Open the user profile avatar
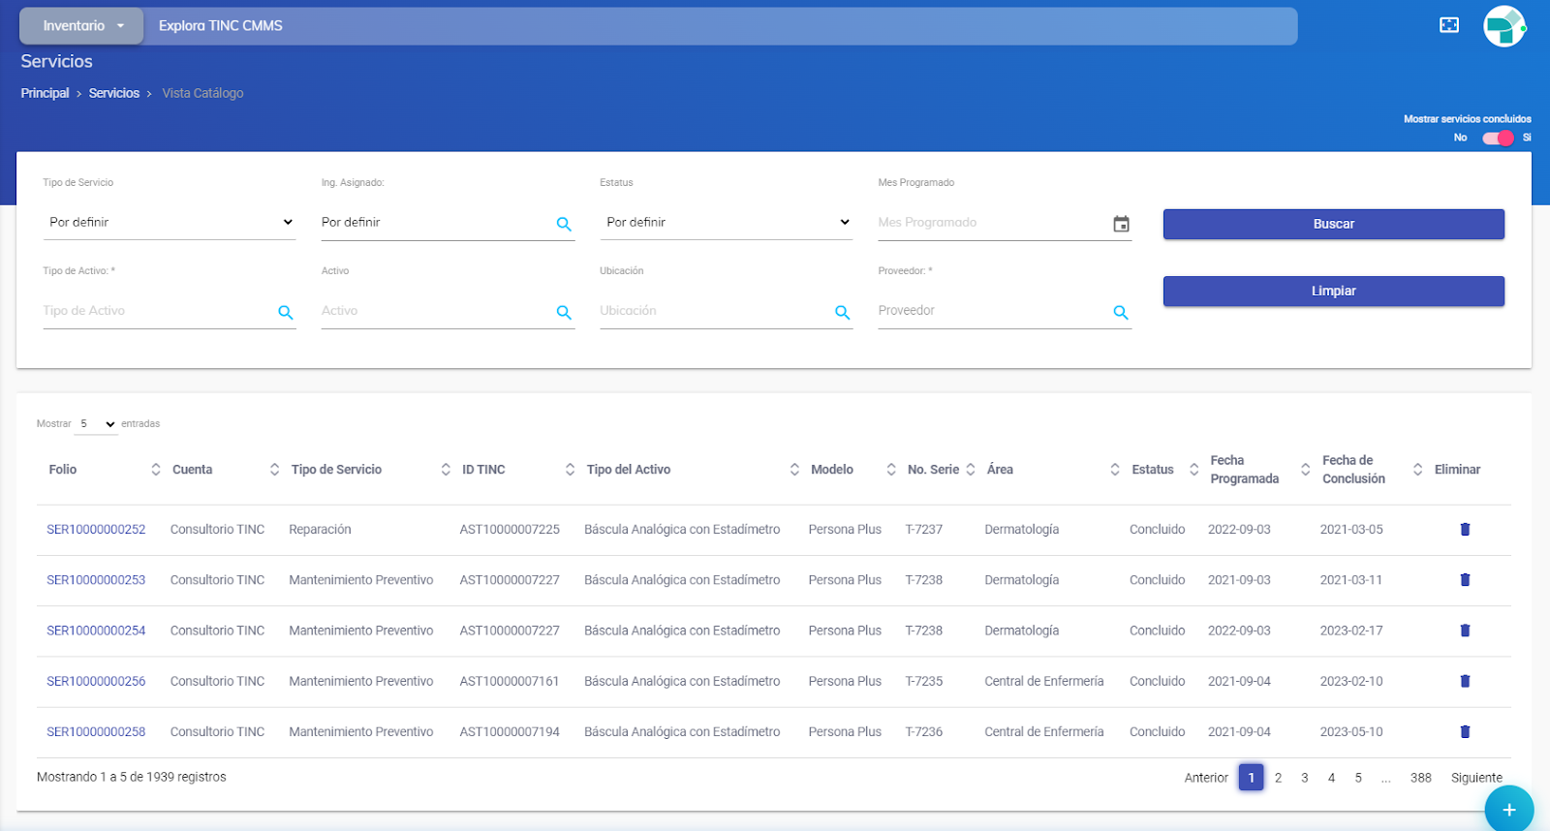 (x=1503, y=26)
